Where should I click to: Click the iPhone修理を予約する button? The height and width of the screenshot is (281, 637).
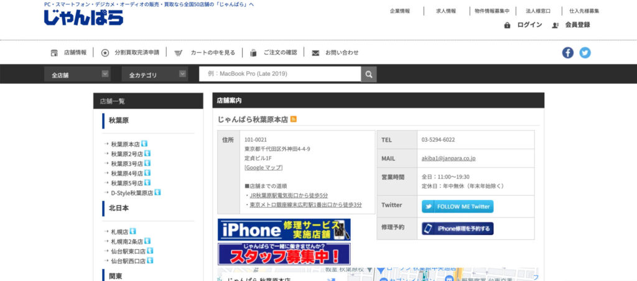coord(457,229)
